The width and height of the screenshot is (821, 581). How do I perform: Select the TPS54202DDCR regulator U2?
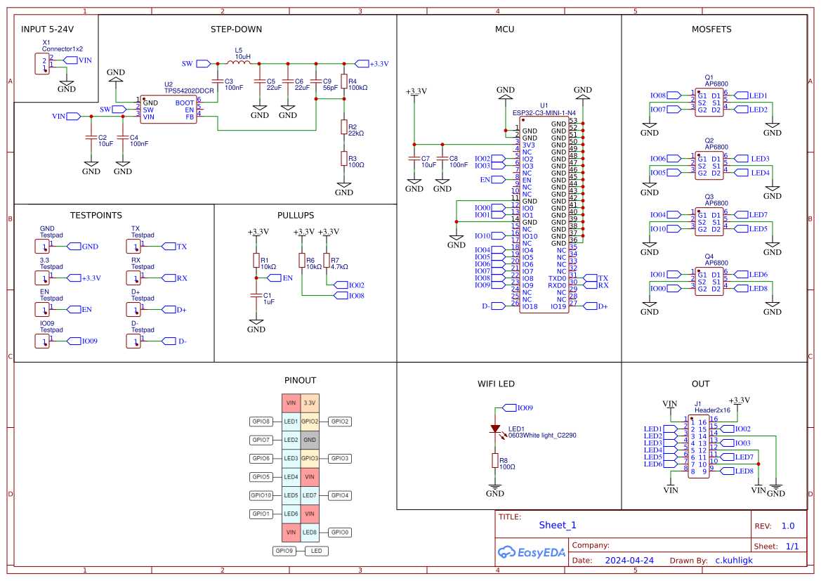click(x=168, y=110)
